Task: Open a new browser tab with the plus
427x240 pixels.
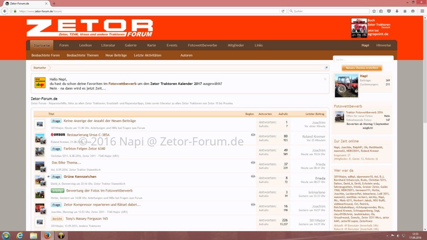Action: pyautogui.click(x=54, y=4)
